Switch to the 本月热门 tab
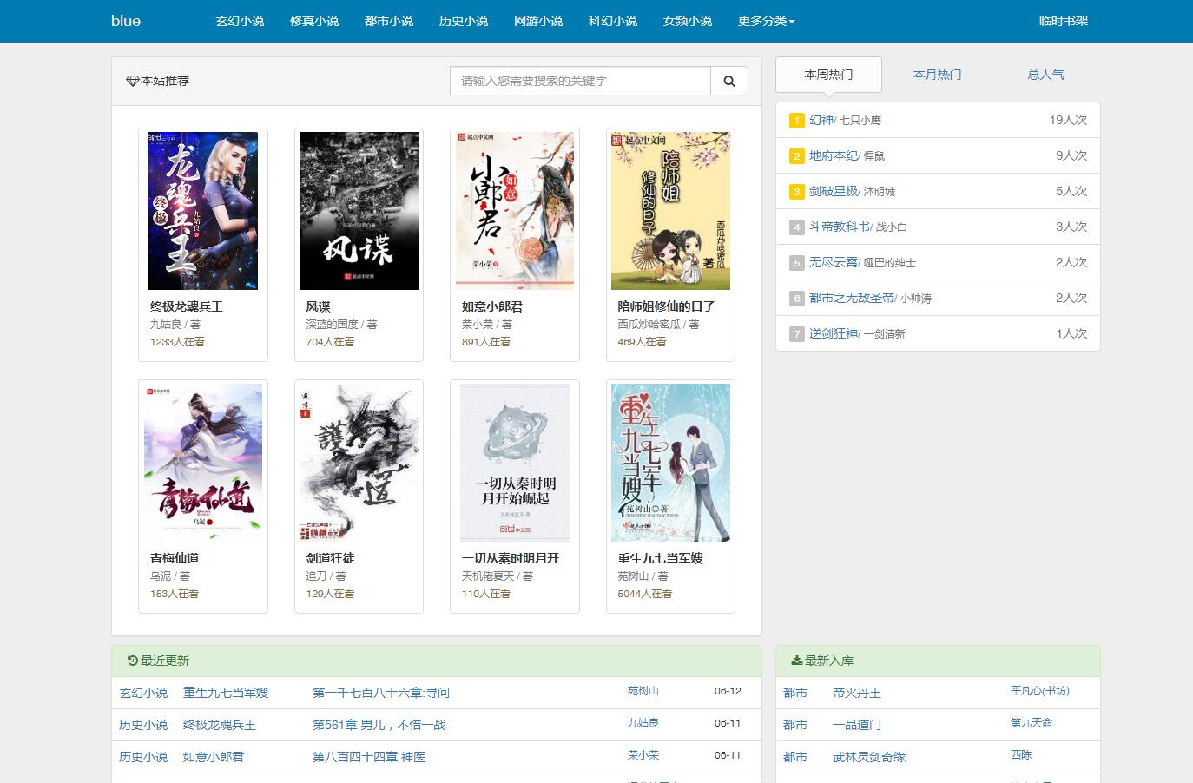1193x783 pixels. 936,75
